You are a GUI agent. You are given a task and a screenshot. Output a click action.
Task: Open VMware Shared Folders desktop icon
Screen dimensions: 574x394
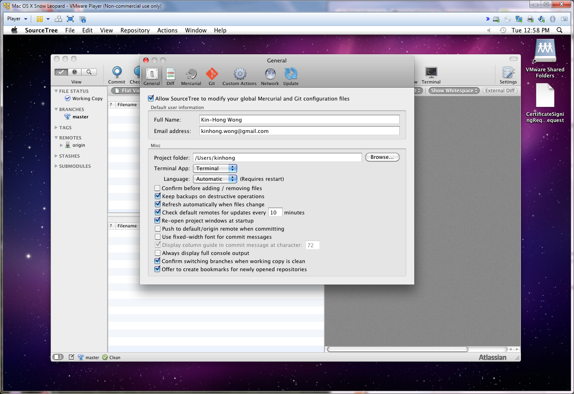click(x=545, y=58)
